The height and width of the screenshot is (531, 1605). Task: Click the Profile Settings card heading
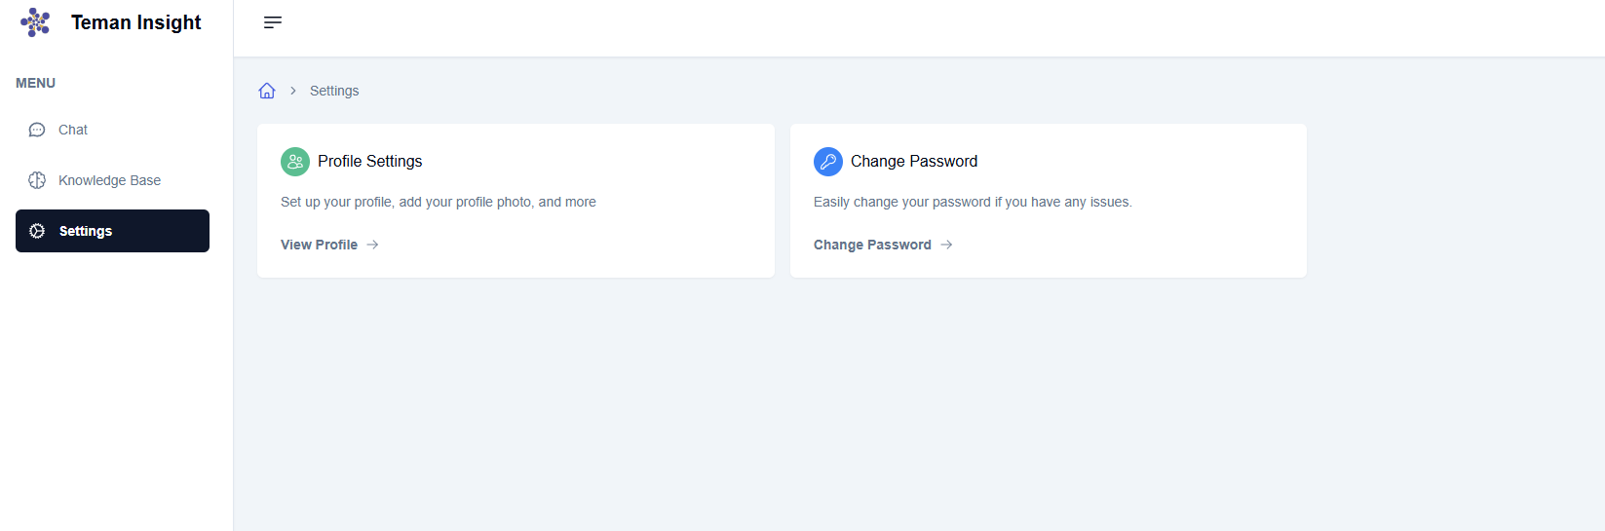tap(370, 162)
